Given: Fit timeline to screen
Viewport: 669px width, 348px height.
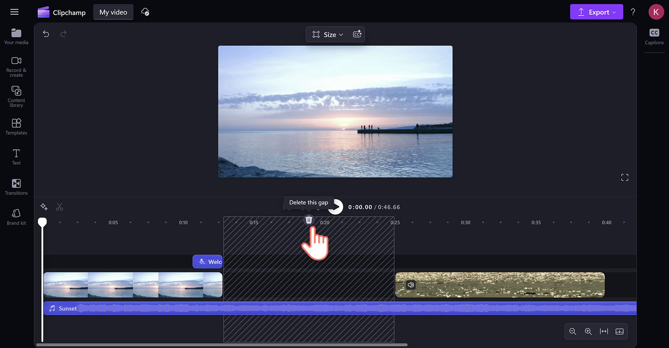Looking at the screenshot, I should pyautogui.click(x=604, y=331).
